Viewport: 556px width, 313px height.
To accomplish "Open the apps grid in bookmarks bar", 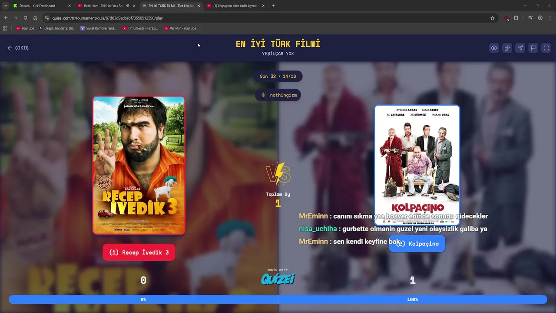I will 5,28.
